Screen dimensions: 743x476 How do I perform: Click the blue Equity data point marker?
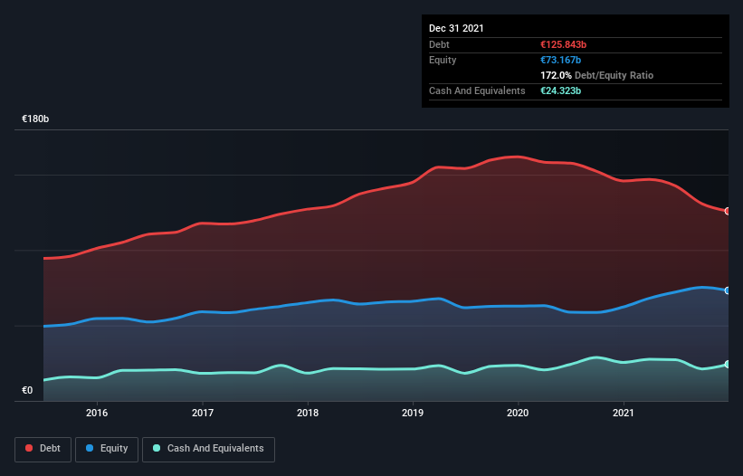click(728, 290)
